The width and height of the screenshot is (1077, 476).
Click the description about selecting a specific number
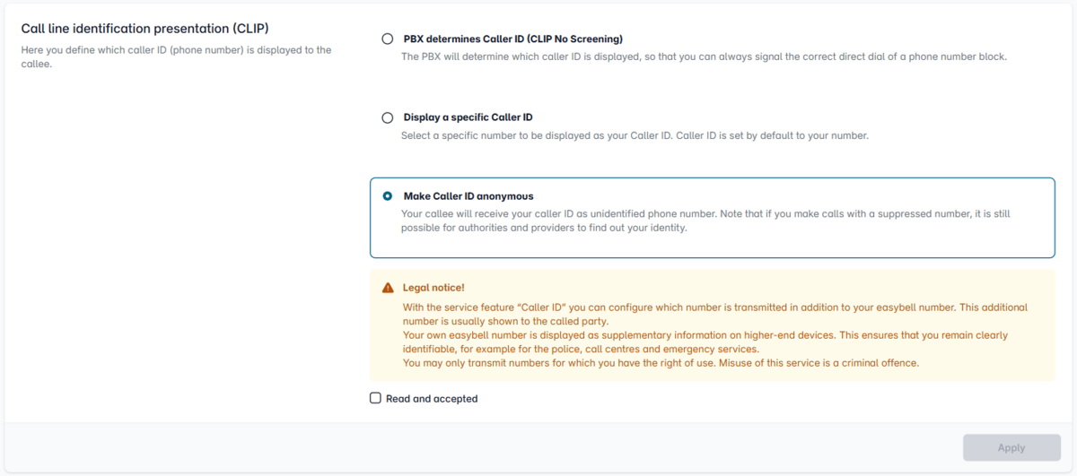click(x=634, y=135)
